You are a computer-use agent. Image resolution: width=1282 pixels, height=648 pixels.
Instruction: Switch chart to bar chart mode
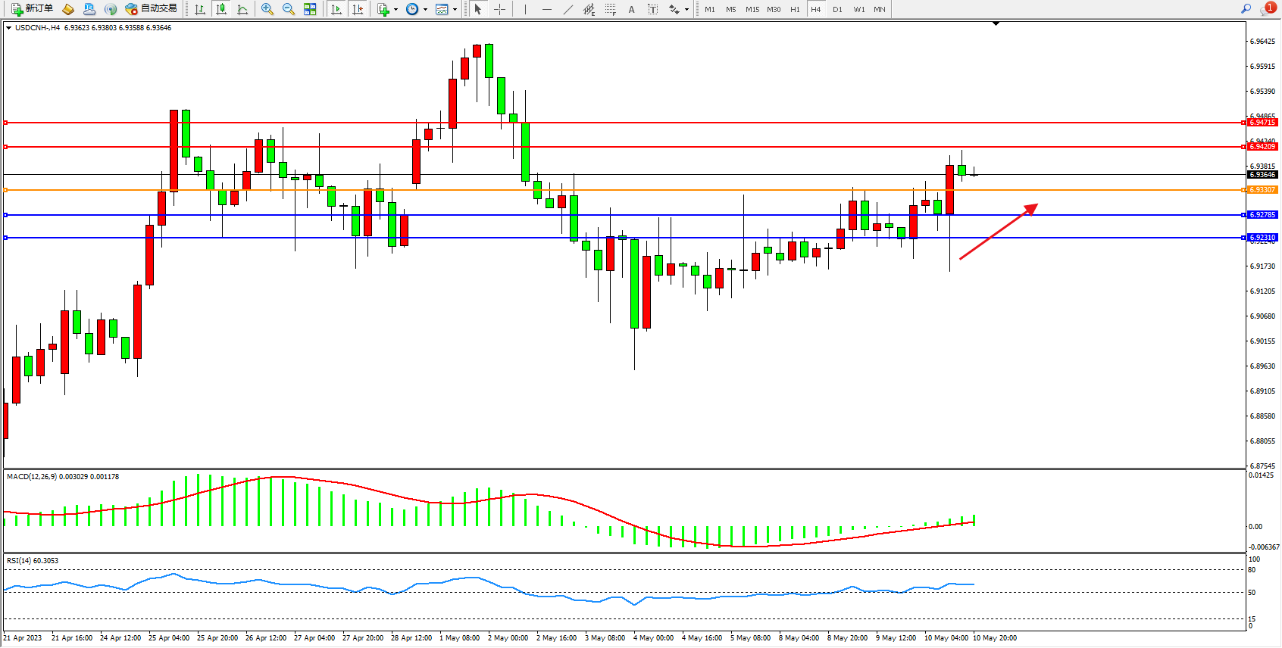pos(200,9)
